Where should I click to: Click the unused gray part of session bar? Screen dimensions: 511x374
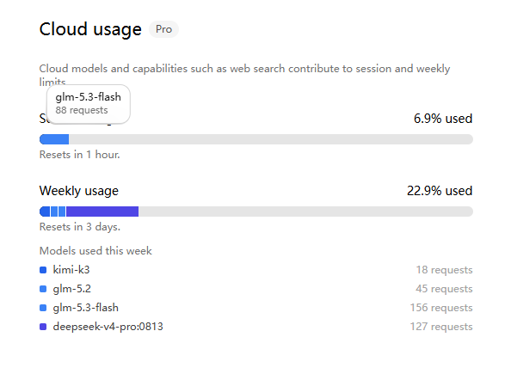[271, 139]
